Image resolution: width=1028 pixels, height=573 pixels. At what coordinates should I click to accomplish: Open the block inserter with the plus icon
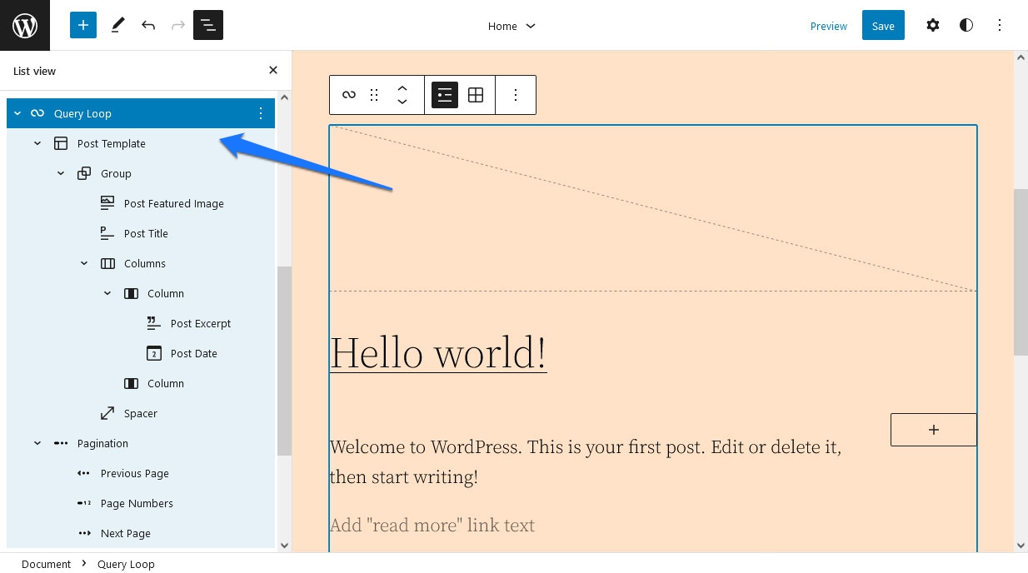82,25
